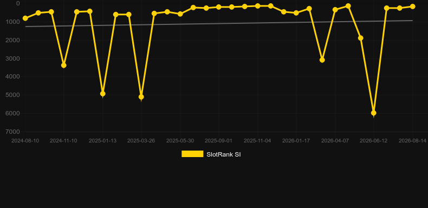Viewport: 428px width, 208px height.
Task: Select the data point at 2026-04-07
Action: click(x=335, y=10)
